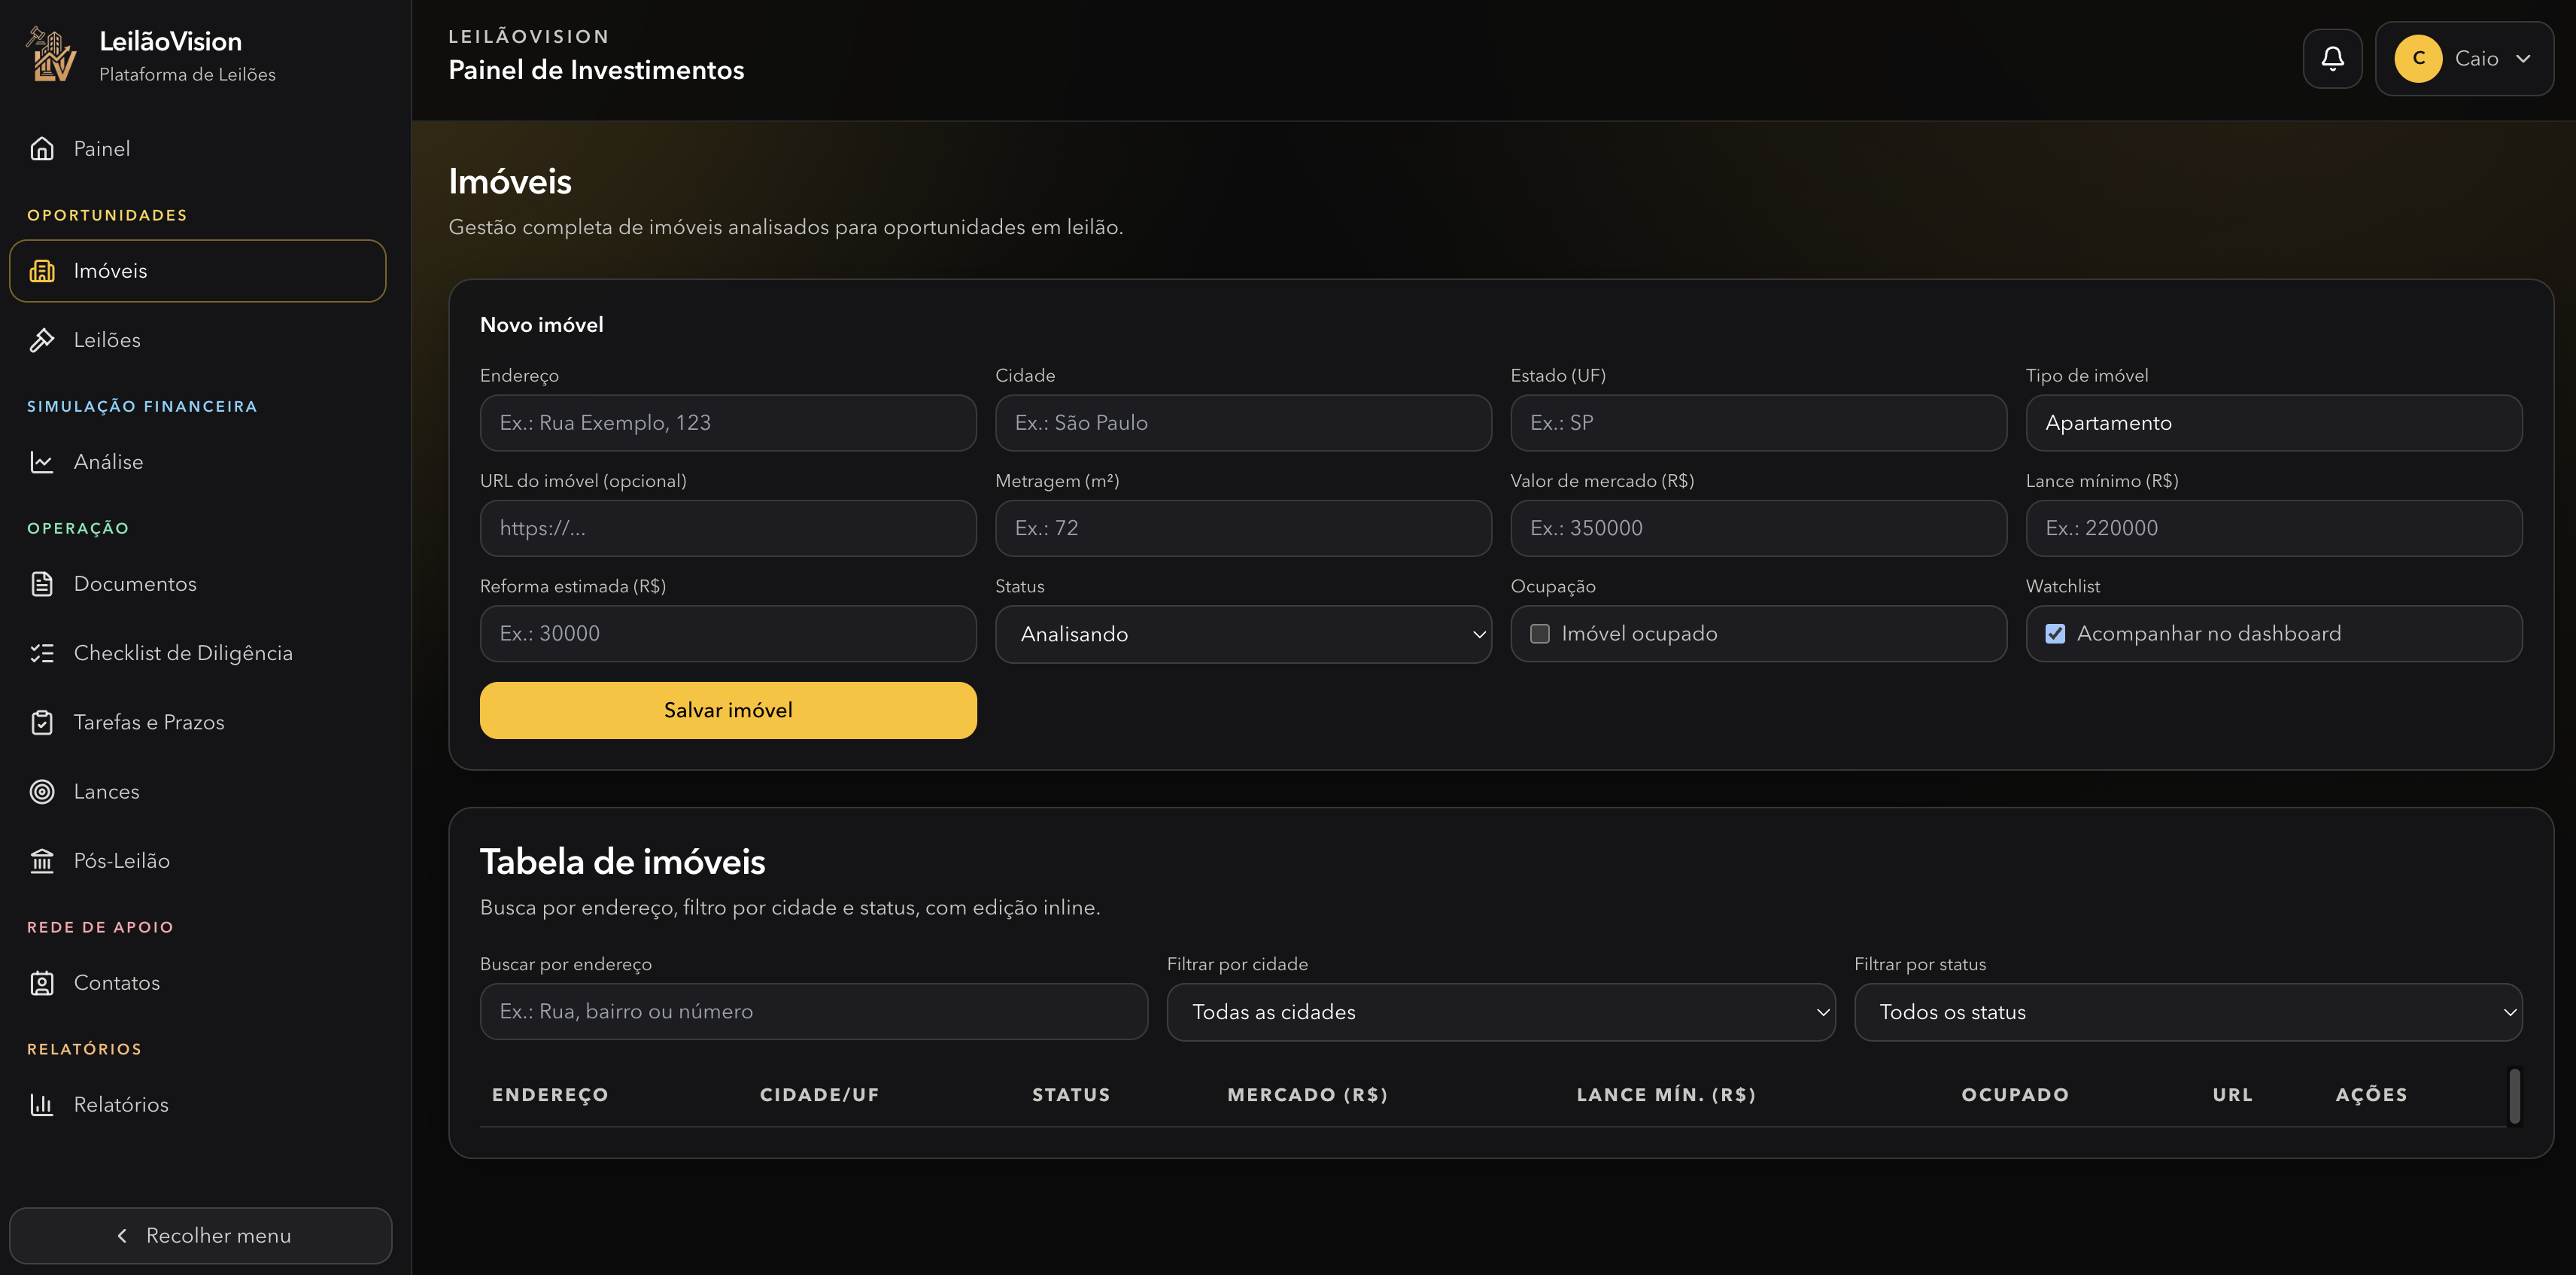The image size is (2576, 1275).
Task: Open Pós-Leilão bank building icon
Action: pos(42,861)
